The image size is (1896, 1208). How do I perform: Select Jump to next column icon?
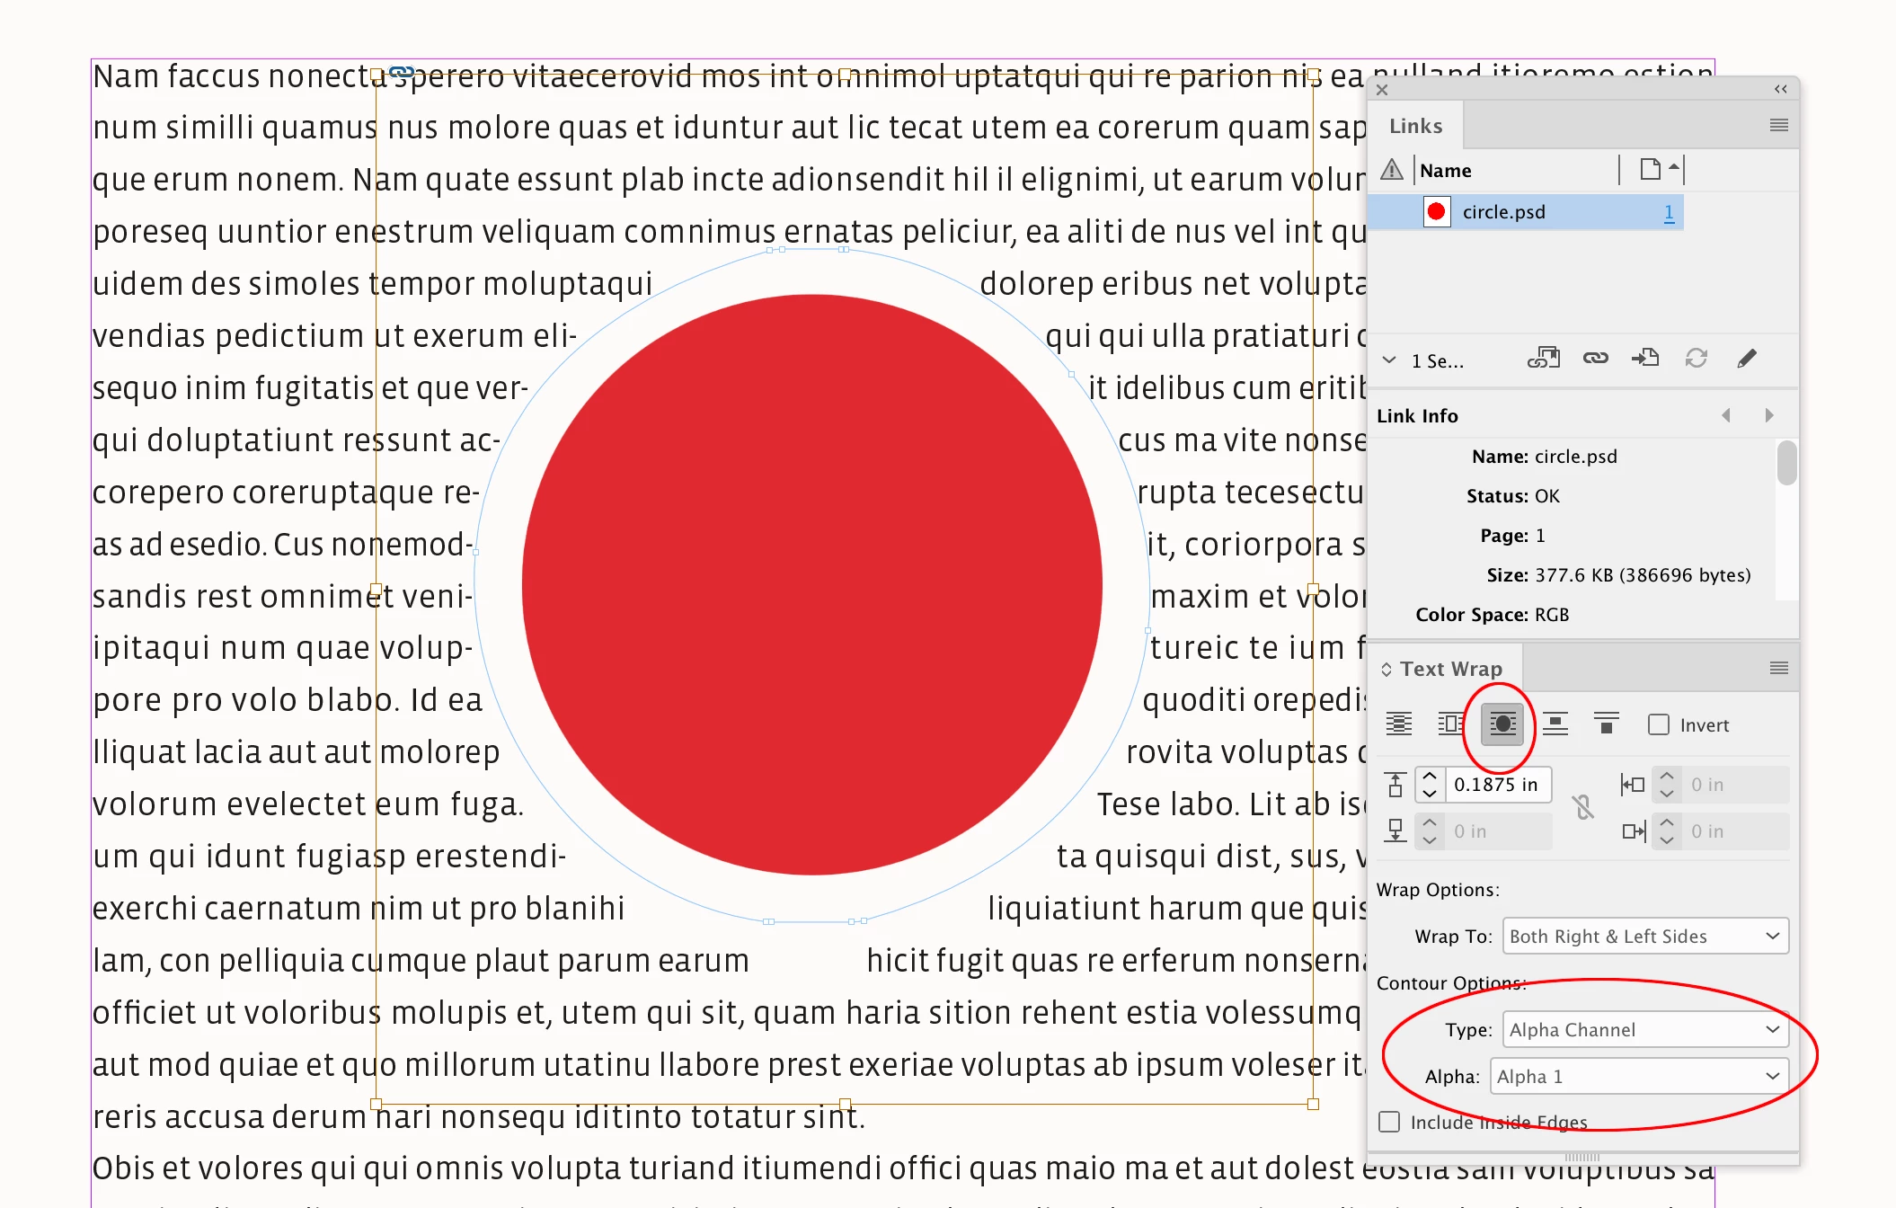pyautogui.click(x=1606, y=724)
